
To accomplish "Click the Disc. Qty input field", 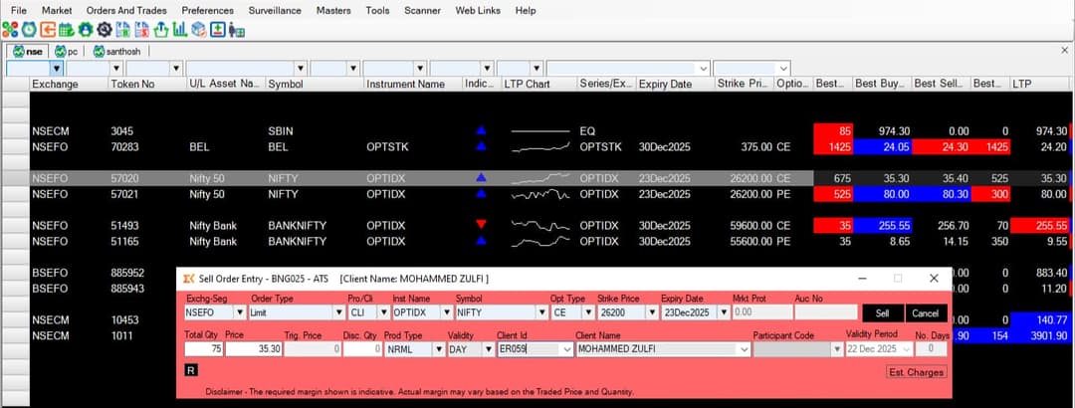I will pyautogui.click(x=362, y=349).
